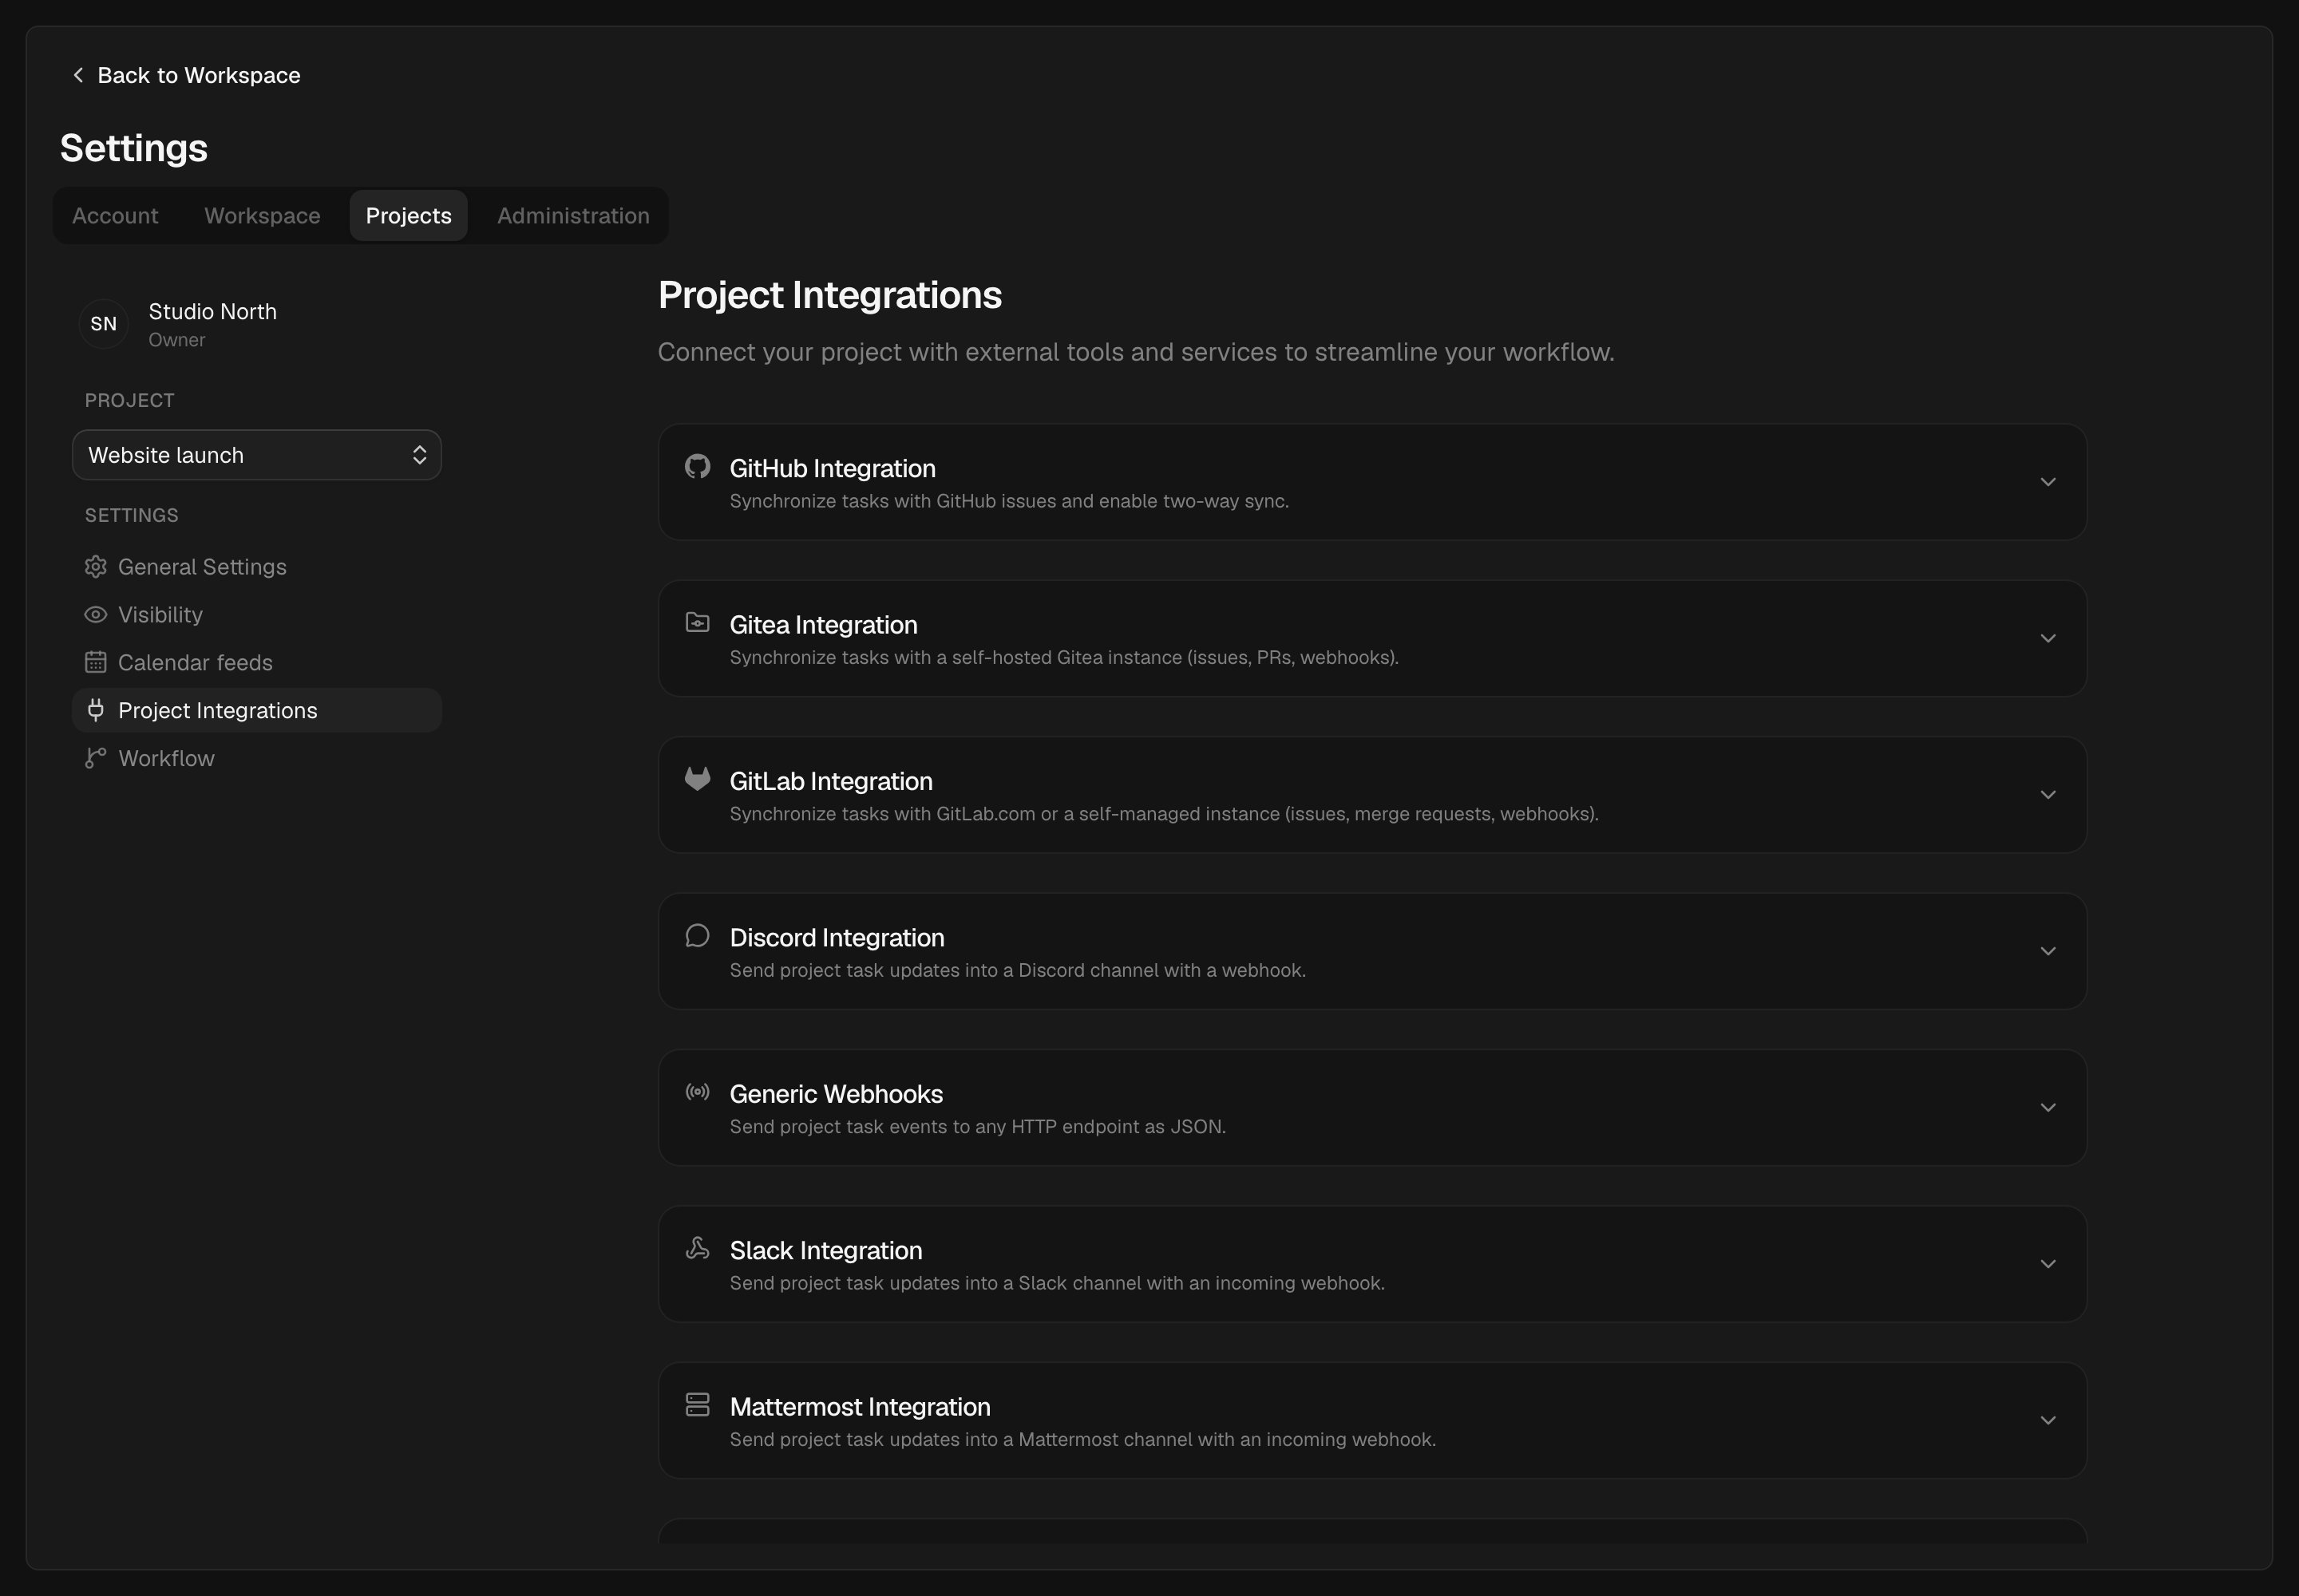The image size is (2299, 1596).
Task: Click the Calendar feeds calendar icon
Action: [95, 662]
